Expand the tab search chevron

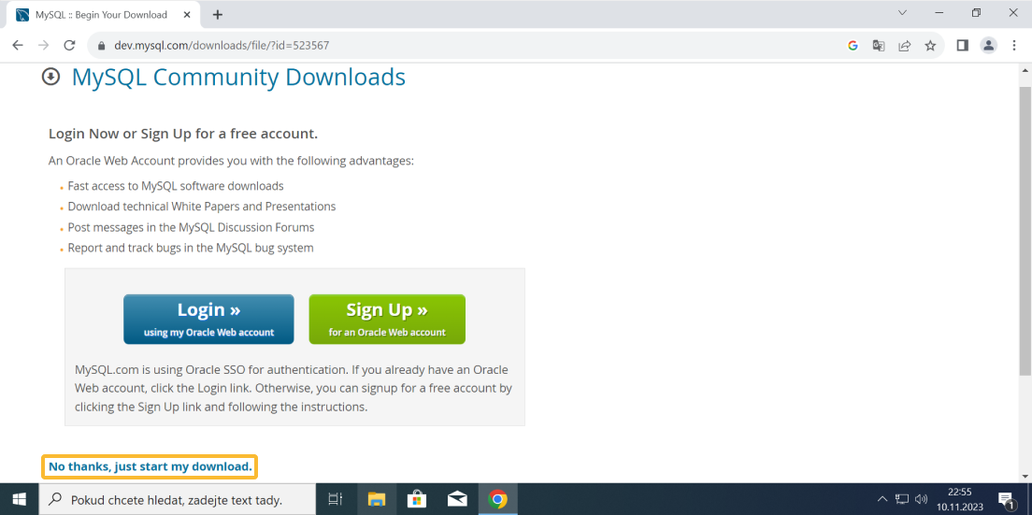[x=902, y=13]
